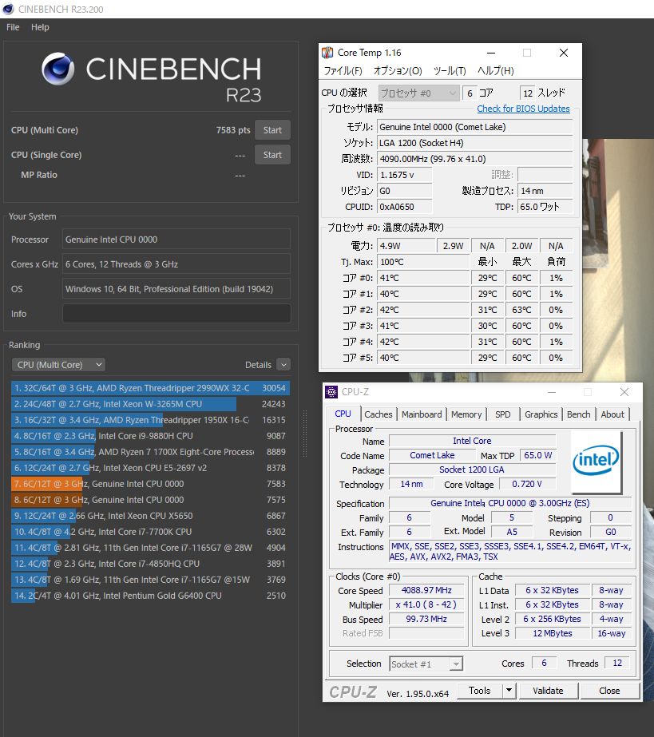This screenshot has width=654, height=737.
Task: Close the Core Temp window
Action: [x=564, y=53]
